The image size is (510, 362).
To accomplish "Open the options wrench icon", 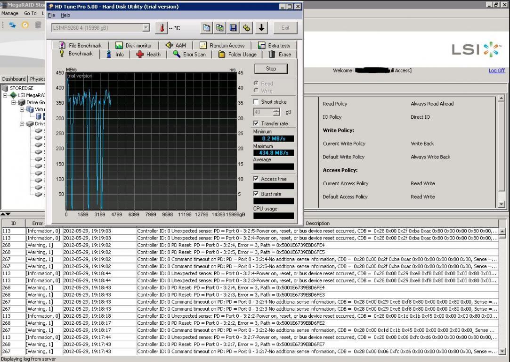I will (x=247, y=28).
